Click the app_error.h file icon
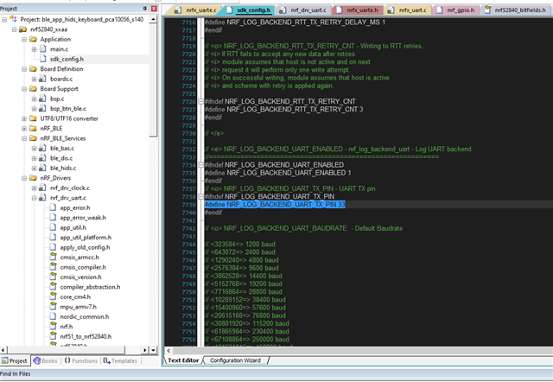The image size is (553, 382). click(x=53, y=207)
